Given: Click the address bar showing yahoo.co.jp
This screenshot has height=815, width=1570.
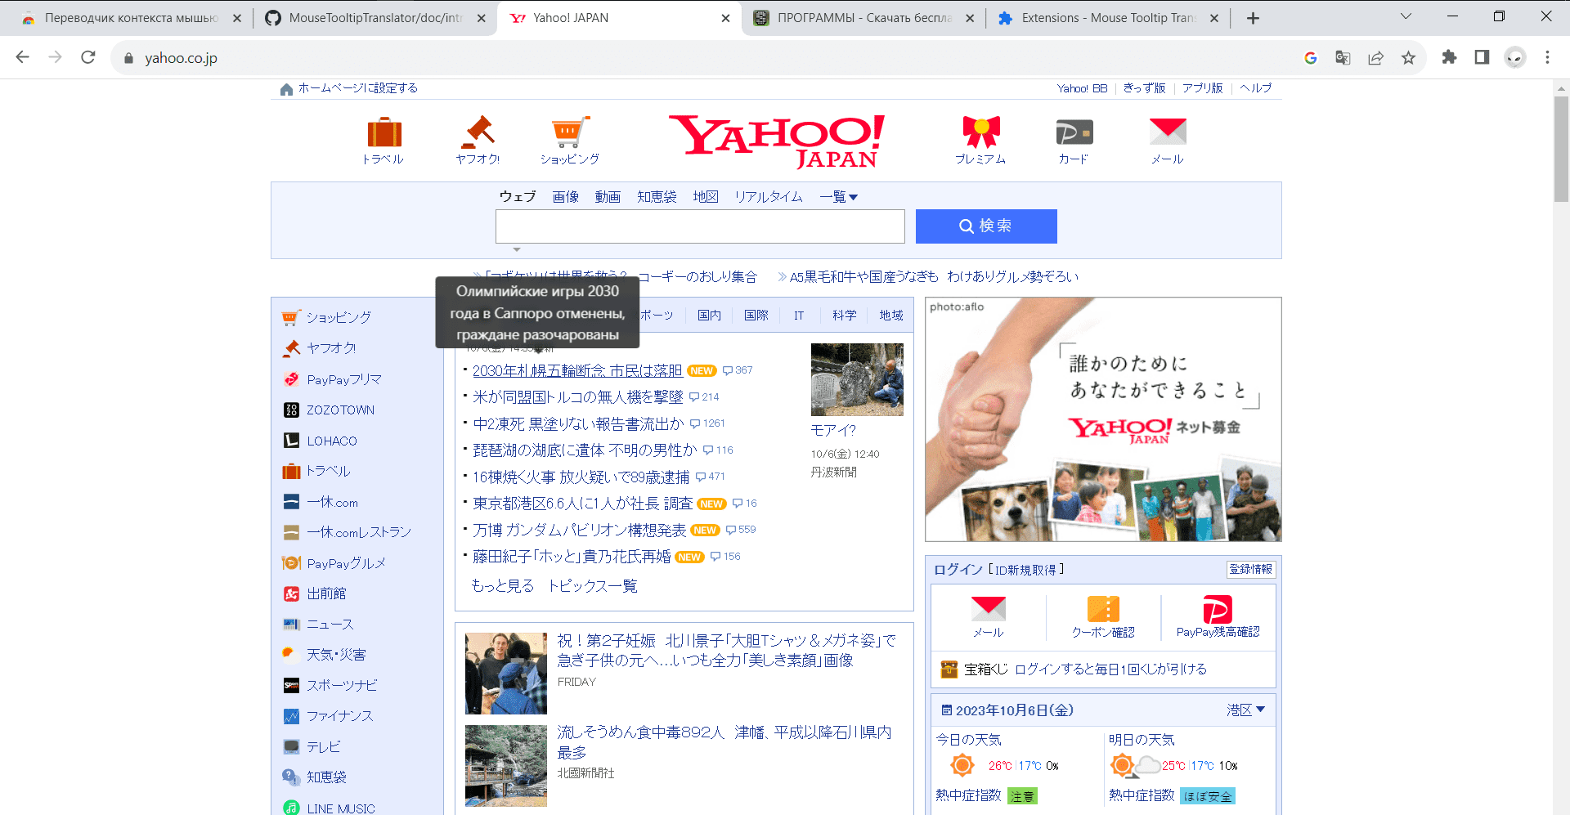Looking at the screenshot, I should coord(703,57).
